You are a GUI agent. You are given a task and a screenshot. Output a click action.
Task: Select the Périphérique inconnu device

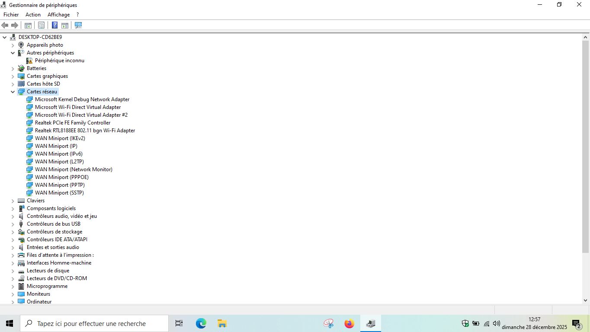[x=59, y=61]
